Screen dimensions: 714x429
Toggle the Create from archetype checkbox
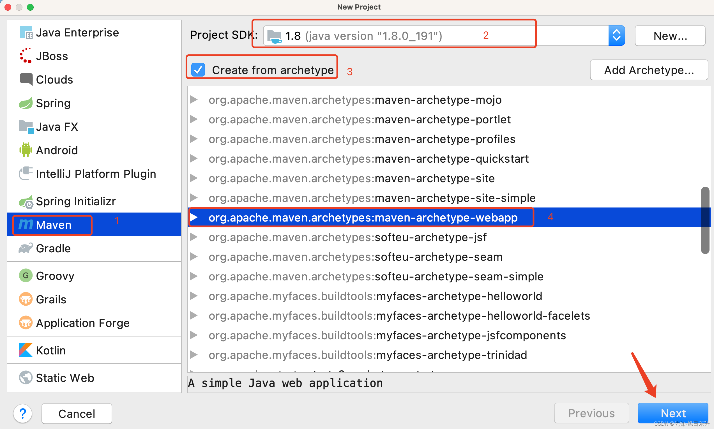click(198, 70)
